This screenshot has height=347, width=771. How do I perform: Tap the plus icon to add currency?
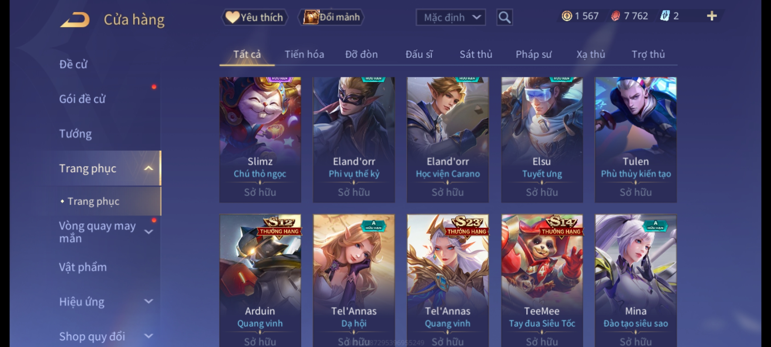[712, 16]
